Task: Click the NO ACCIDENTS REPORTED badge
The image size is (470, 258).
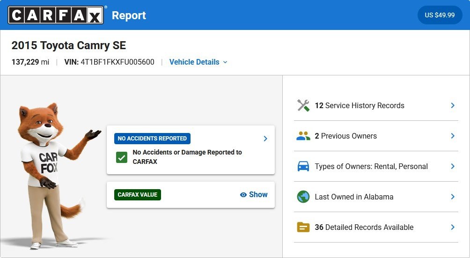Action: point(152,139)
